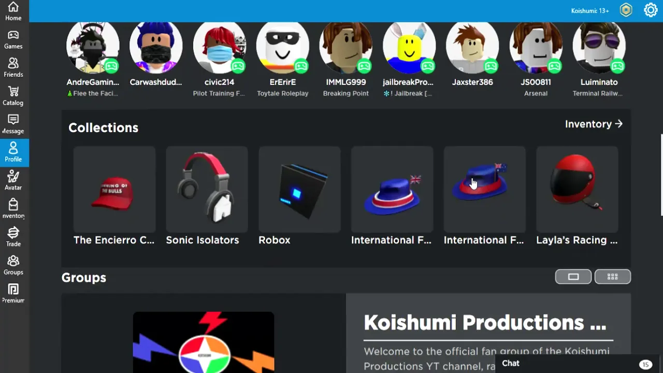
Task: Click civic214's in-game status icon
Action: point(238,66)
